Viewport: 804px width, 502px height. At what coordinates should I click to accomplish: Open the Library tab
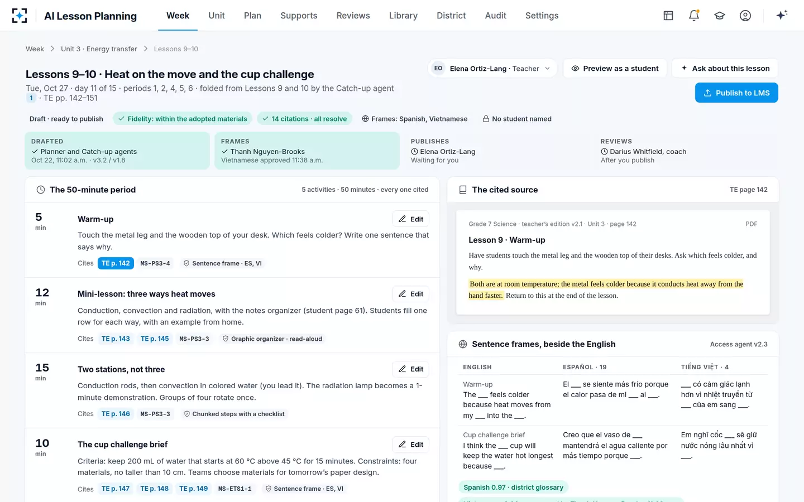[x=403, y=16]
